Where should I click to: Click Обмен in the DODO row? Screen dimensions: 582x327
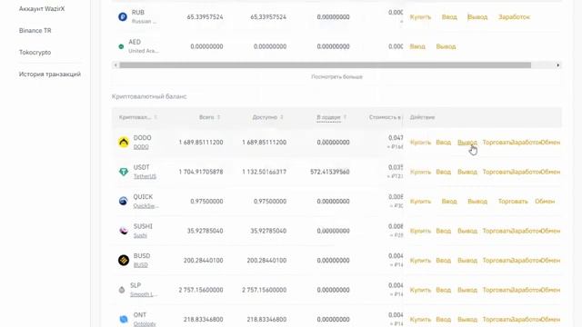pos(550,143)
